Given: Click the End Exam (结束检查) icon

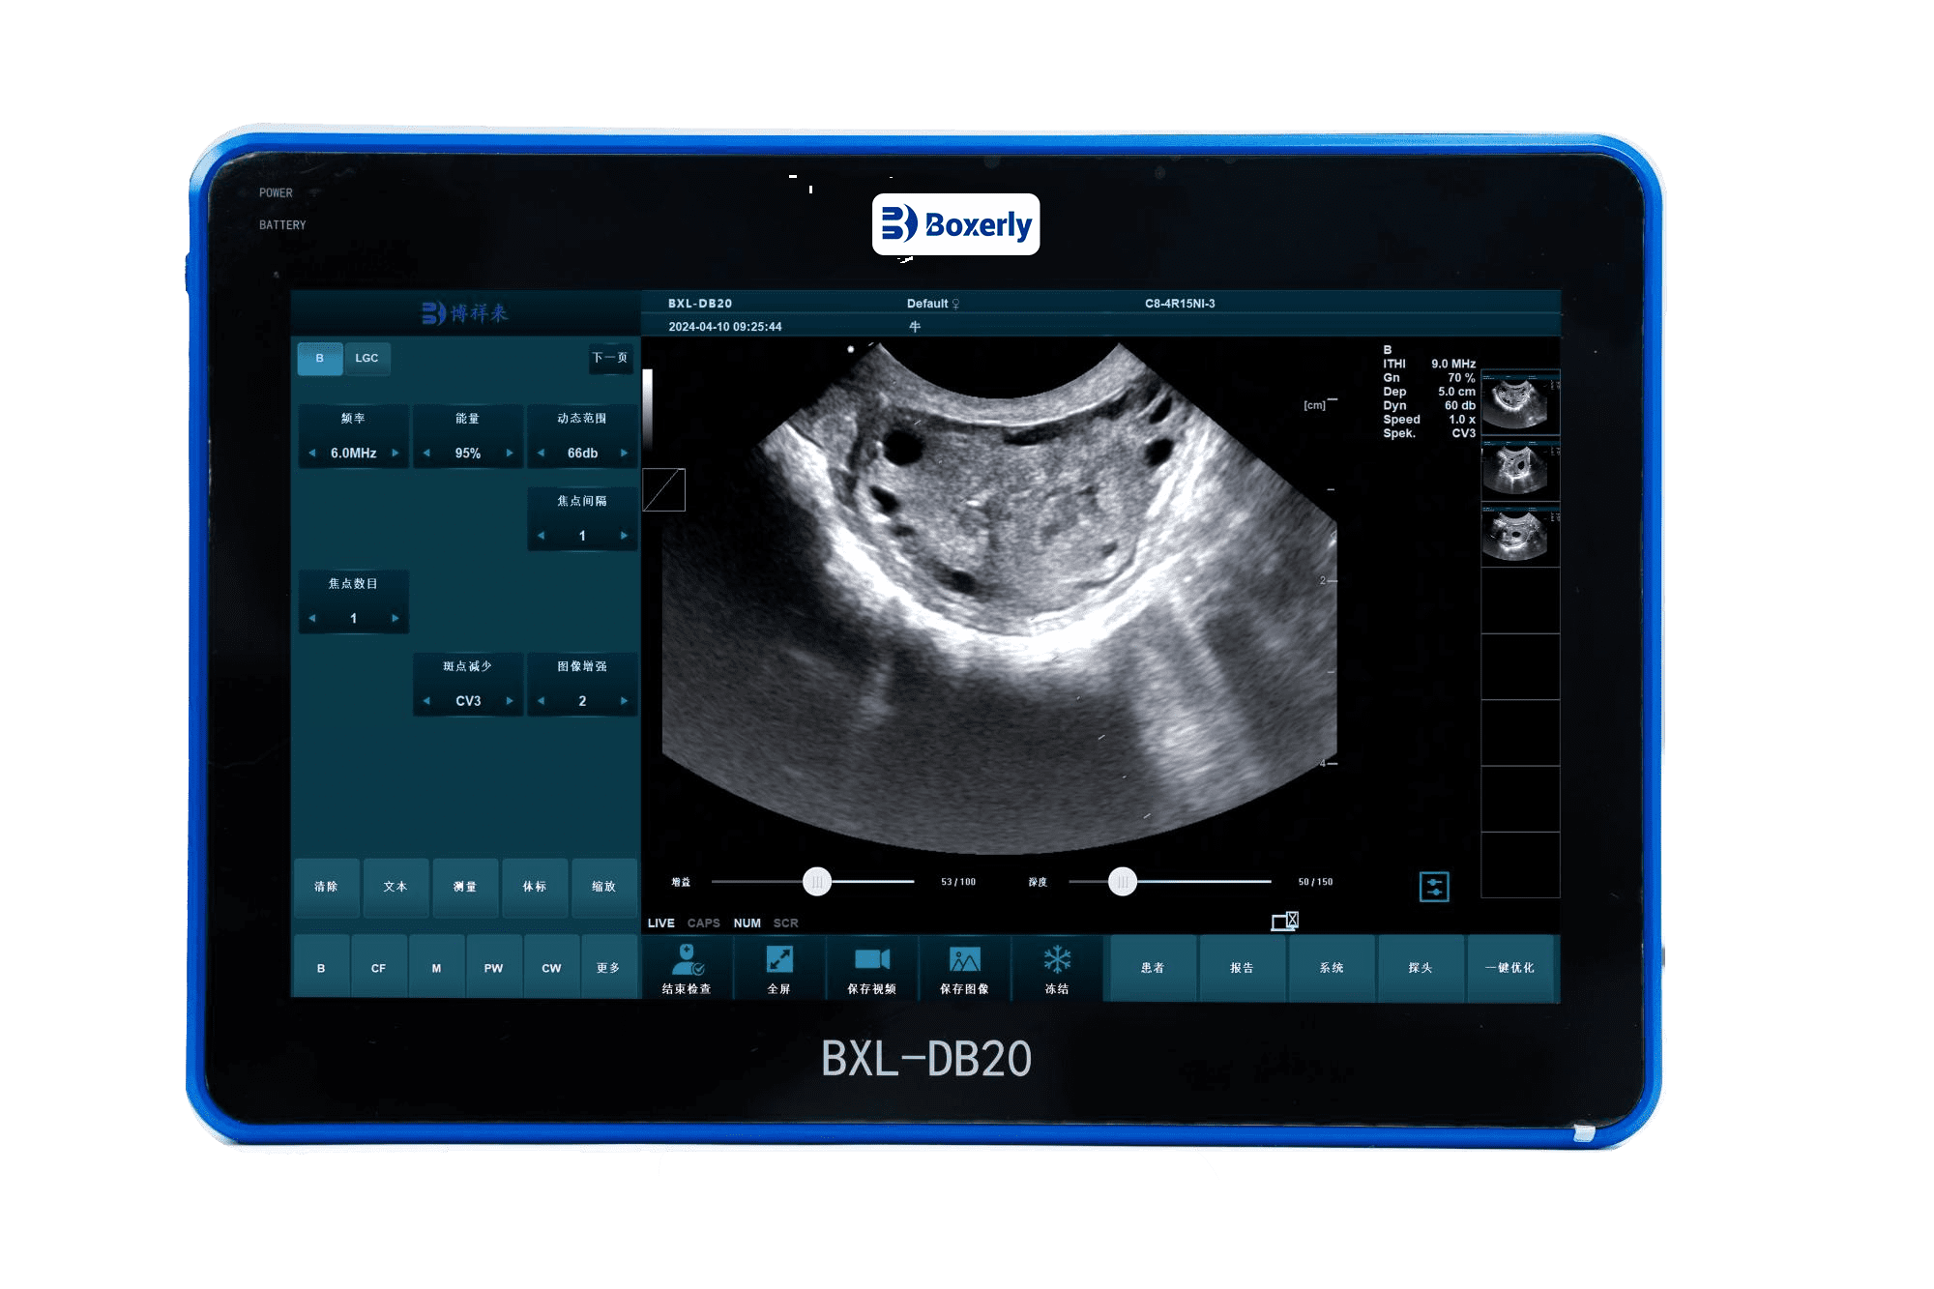Looking at the screenshot, I should [687, 960].
